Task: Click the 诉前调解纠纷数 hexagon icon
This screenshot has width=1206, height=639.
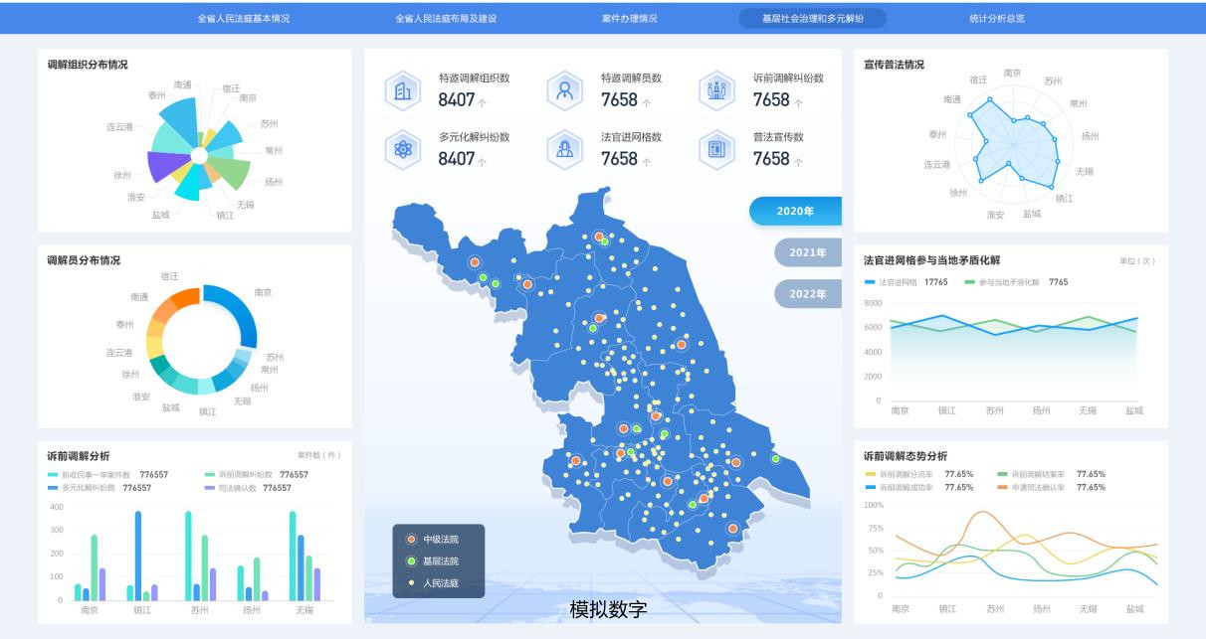Action: 716,90
